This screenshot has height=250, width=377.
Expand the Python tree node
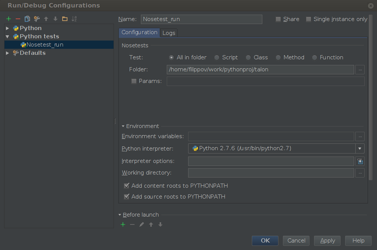(7, 28)
